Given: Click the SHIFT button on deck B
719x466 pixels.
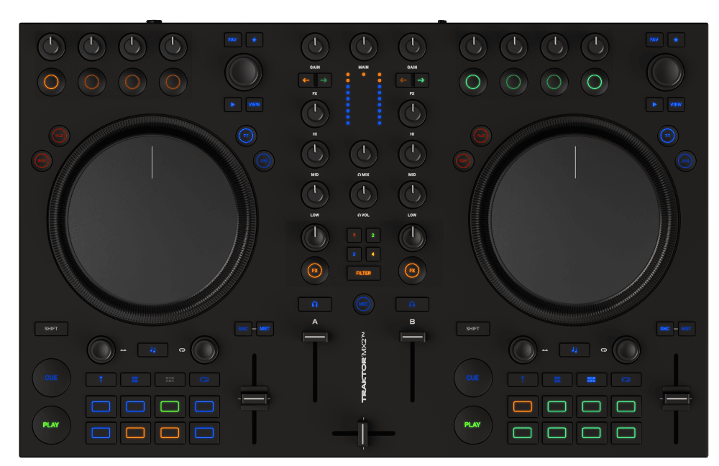Looking at the screenshot, I should point(473,329).
